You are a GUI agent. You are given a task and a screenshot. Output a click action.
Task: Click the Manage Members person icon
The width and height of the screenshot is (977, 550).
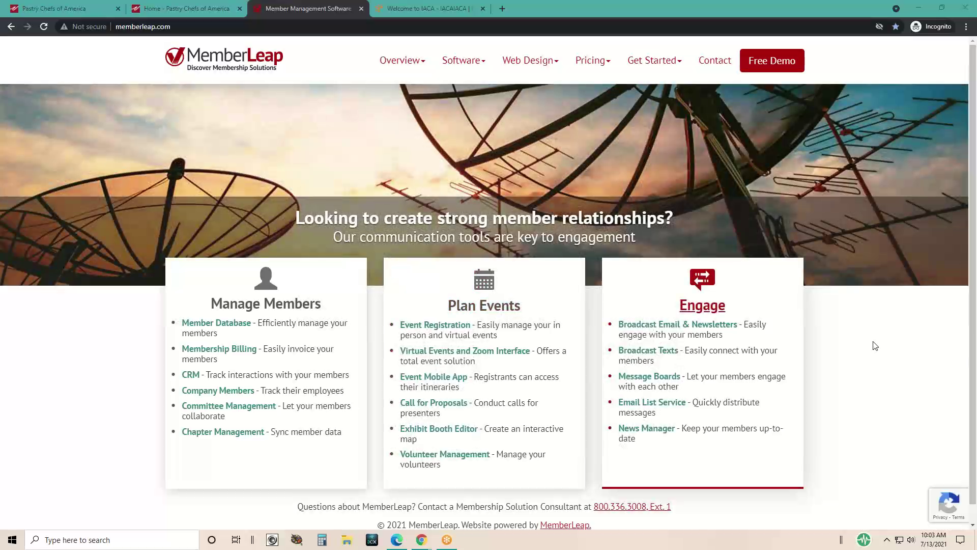[266, 279]
